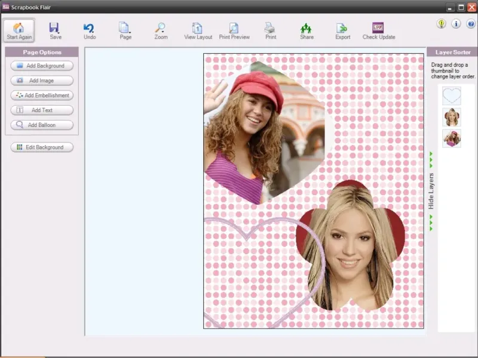Viewport: 478px width, 358px height.
Task: Export the scrapbook page
Action: [x=342, y=31]
